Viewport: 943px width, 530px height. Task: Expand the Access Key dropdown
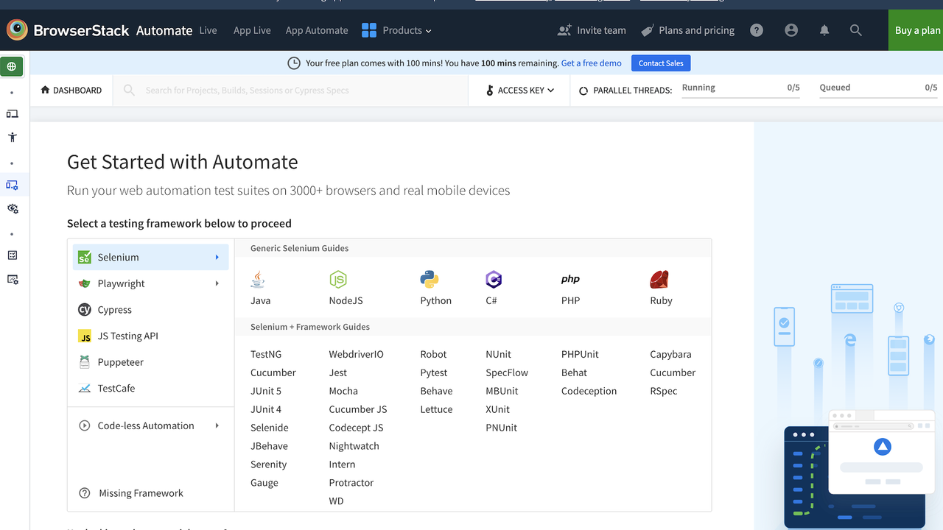tap(520, 91)
